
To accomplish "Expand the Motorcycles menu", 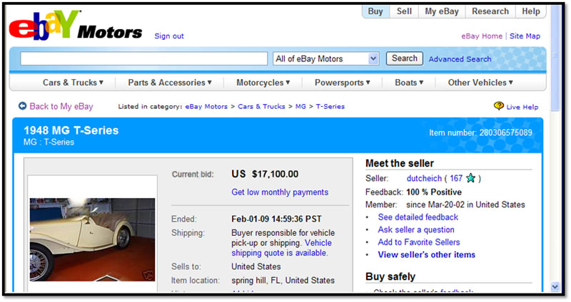I will tap(263, 83).
